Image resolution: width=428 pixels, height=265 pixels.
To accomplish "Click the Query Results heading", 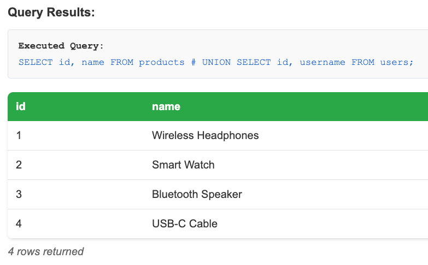I will [x=51, y=13].
